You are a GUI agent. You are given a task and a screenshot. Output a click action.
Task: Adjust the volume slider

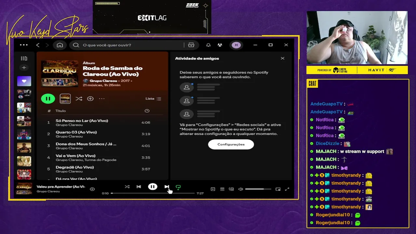tap(258, 189)
